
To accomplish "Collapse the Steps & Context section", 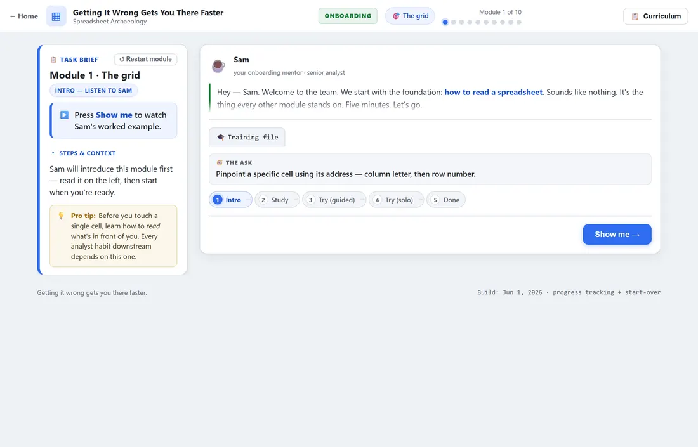I will click(83, 153).
